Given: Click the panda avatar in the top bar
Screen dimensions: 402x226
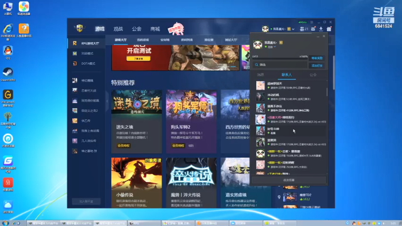Looking at the screenshot, I should click(x=265, y=29).
